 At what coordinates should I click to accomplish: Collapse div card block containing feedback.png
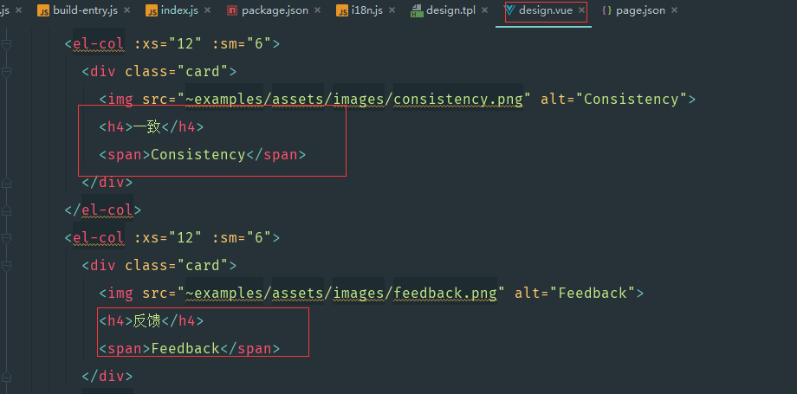[x=6, y=266]
